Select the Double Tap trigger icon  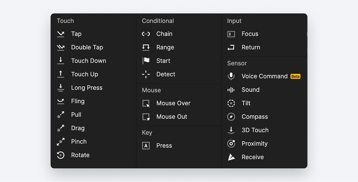coord(61,47)
